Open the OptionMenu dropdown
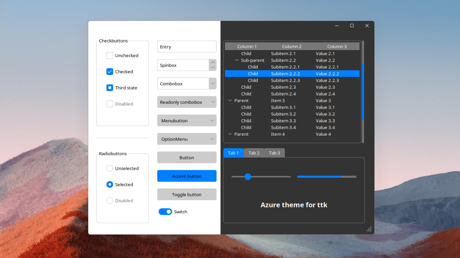The image size is (460, 258). pos(187,139)
